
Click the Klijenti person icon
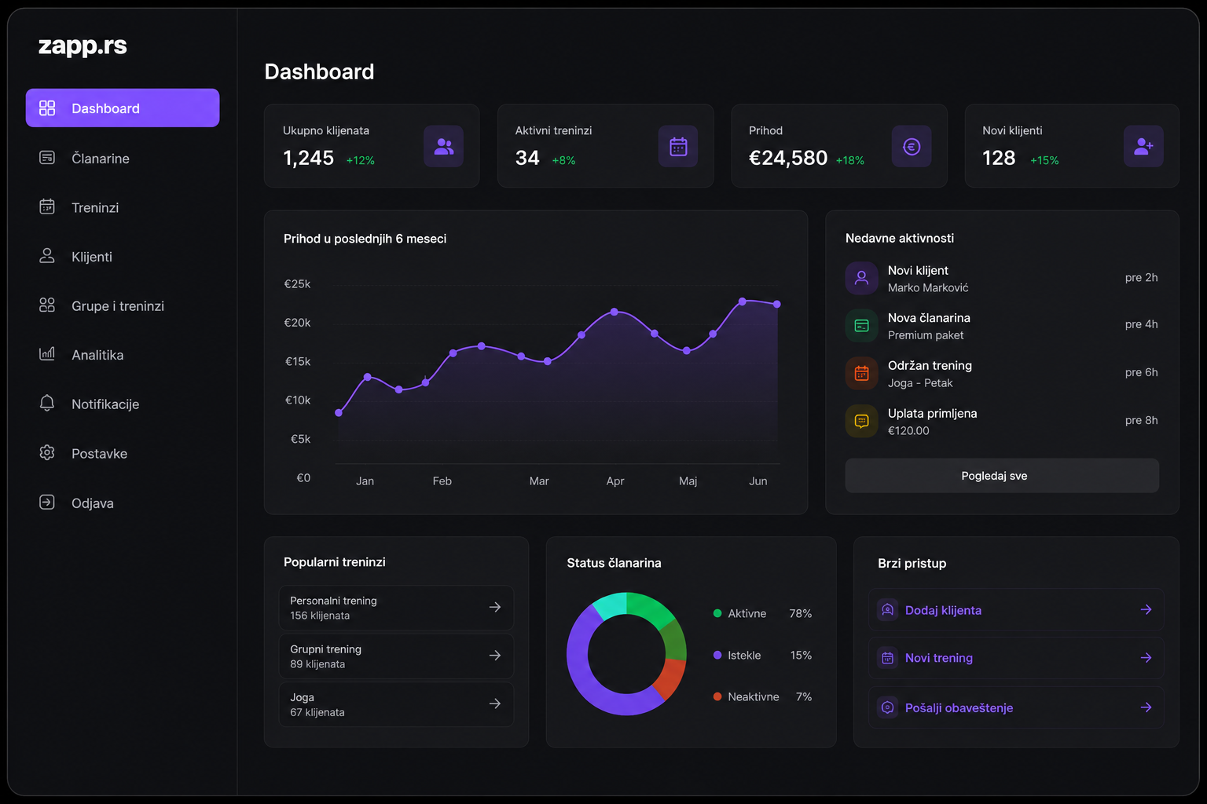[47, 256]
